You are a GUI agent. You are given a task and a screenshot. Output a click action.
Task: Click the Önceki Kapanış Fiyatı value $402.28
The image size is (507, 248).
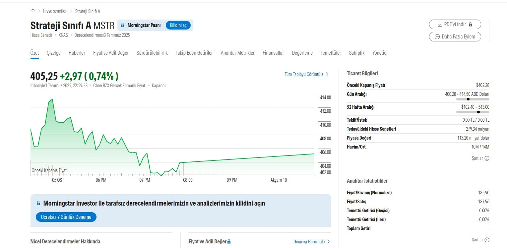click(483, 85)
